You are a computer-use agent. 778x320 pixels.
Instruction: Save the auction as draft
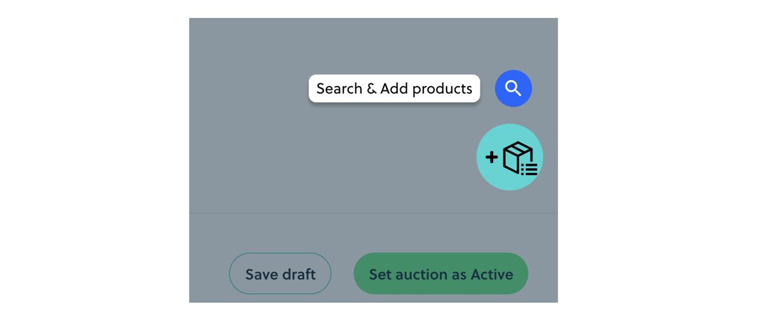coord(280,274)
